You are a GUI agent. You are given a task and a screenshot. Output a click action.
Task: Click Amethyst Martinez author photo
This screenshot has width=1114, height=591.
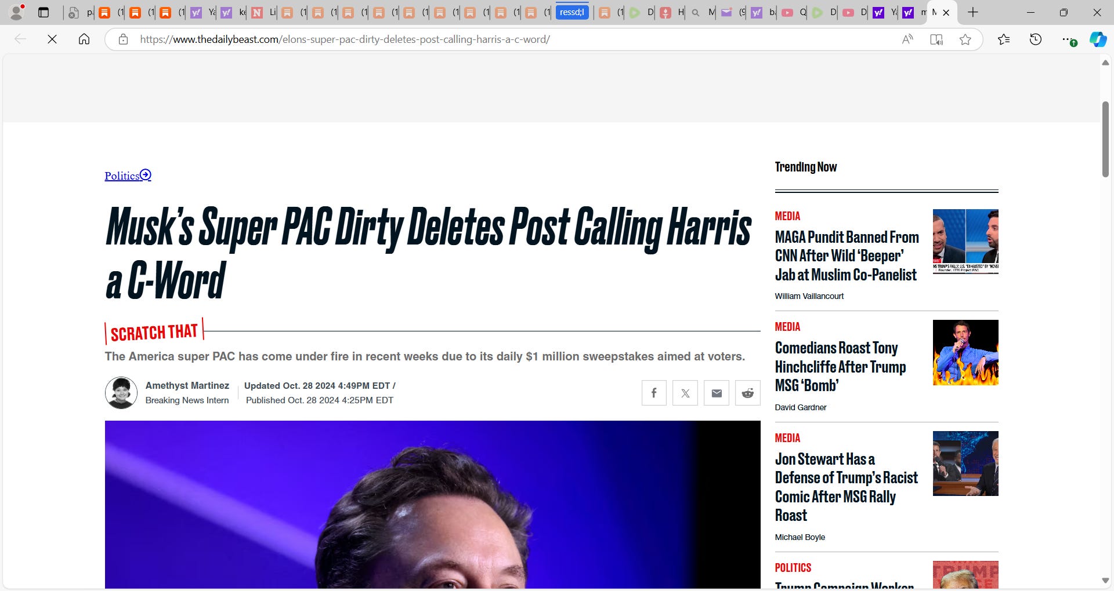[x=121, y=393]
